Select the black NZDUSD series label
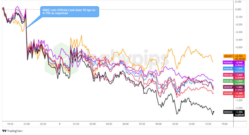Image resolution: width=249 pixels, height=135 pixels. pos(228,111)
